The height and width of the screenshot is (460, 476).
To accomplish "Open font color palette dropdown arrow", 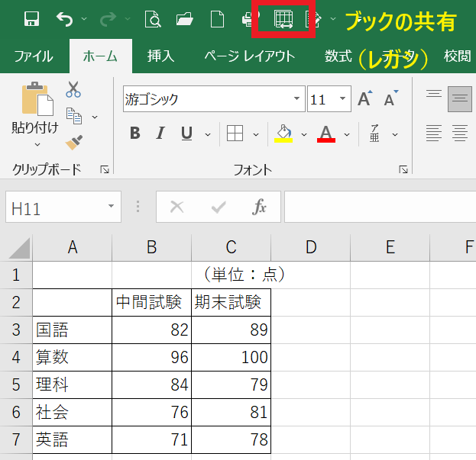I will tap(347, 134).
